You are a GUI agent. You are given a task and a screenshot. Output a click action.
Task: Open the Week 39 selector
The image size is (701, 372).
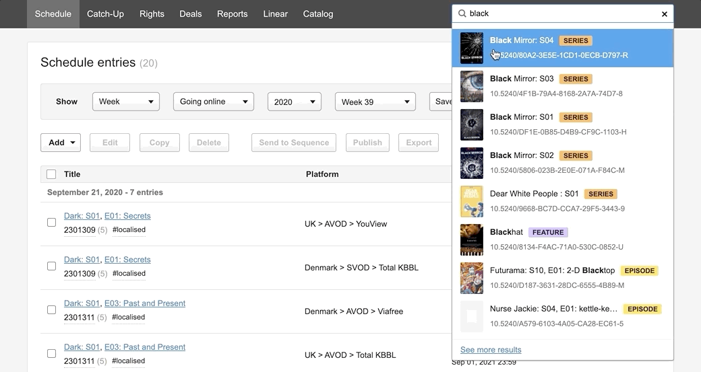(375, 102)
